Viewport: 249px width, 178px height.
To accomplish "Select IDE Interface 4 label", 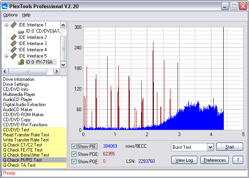I will click(x=33, y=50).
